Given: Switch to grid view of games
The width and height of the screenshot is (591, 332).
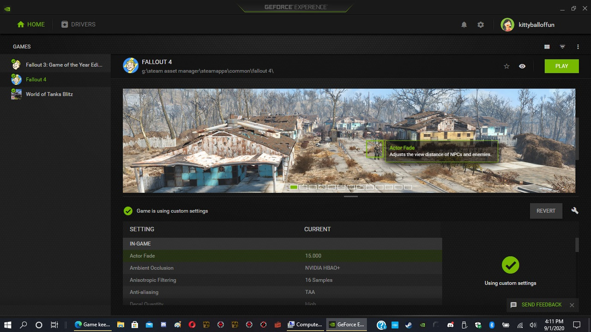Looking at the screenshot, I should pos(547,47).
